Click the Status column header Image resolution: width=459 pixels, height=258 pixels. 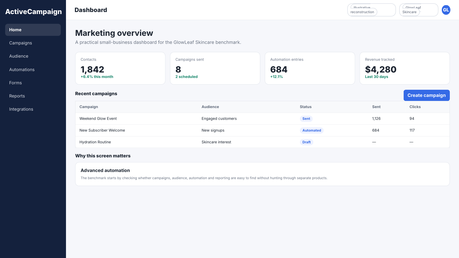pyautogui.click(x=306, y=107)
